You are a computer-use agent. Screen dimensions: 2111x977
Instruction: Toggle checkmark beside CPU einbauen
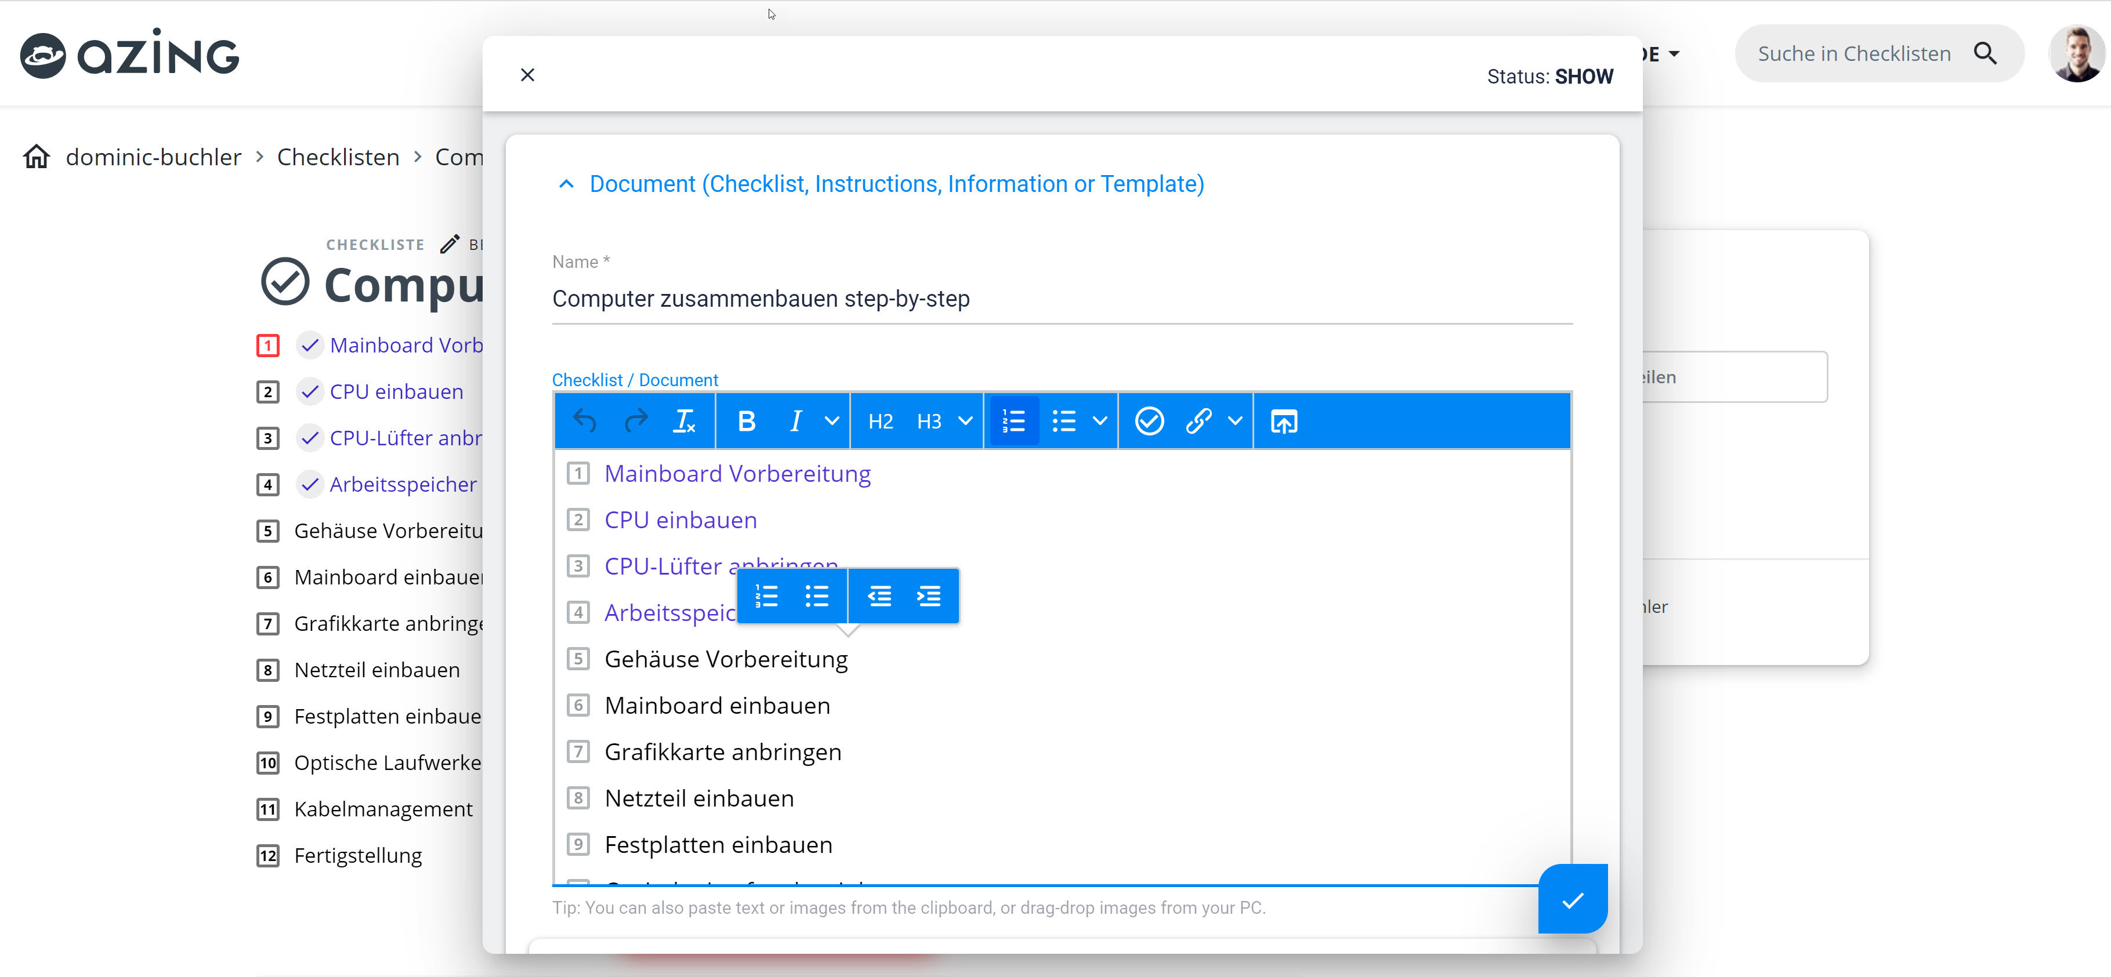[x=309, y=391]
